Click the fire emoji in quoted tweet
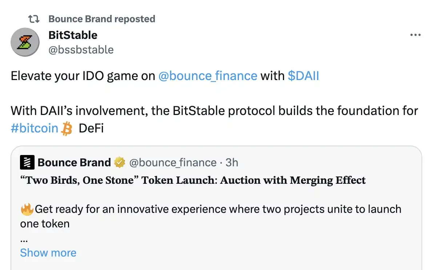This screenshot has width=432, height=270. pos(27,209)
